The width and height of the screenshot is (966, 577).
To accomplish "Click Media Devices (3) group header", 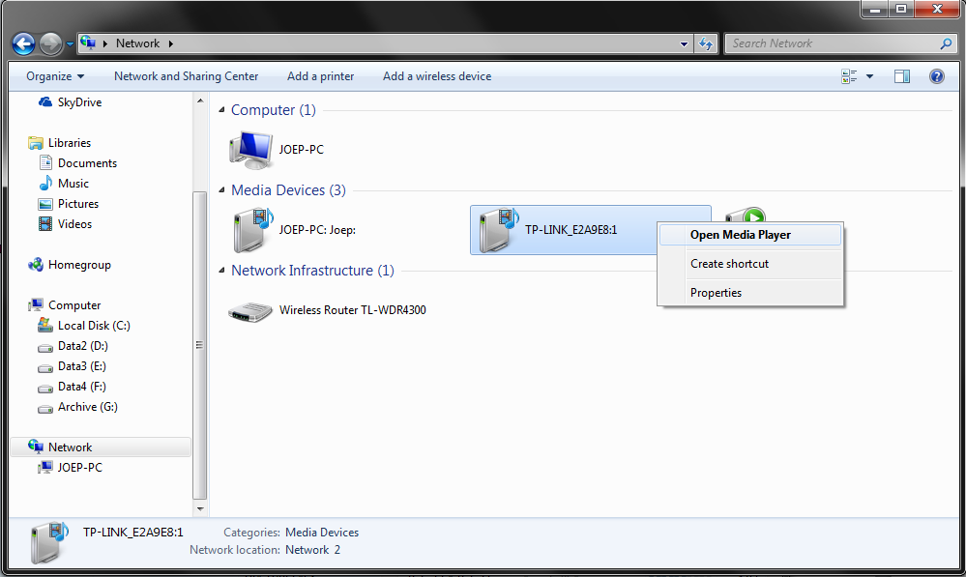I will pos(288,190).
